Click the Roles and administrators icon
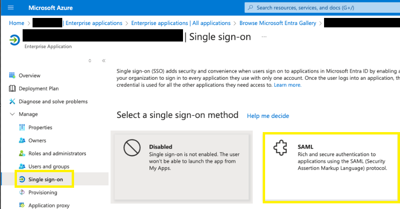 (x=22, y=153)
